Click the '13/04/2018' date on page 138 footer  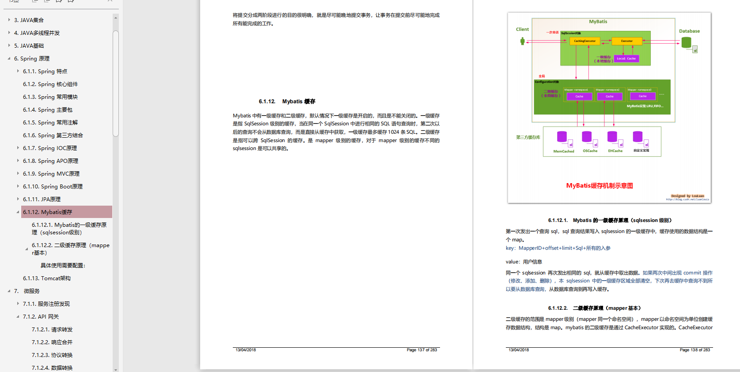[519, 350]
